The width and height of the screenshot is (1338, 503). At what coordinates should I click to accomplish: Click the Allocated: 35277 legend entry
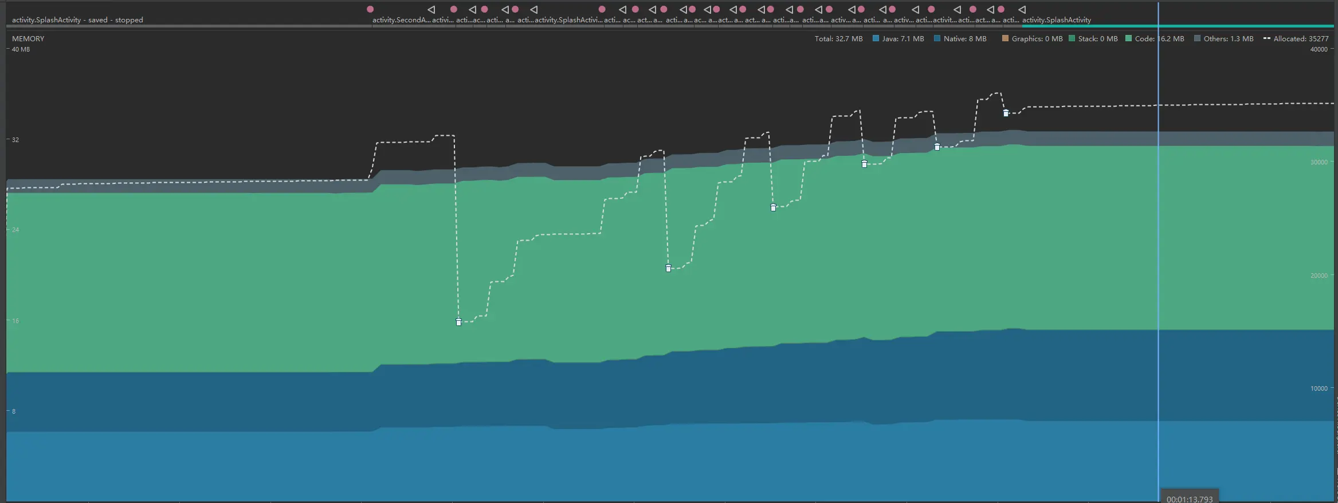1296,38
